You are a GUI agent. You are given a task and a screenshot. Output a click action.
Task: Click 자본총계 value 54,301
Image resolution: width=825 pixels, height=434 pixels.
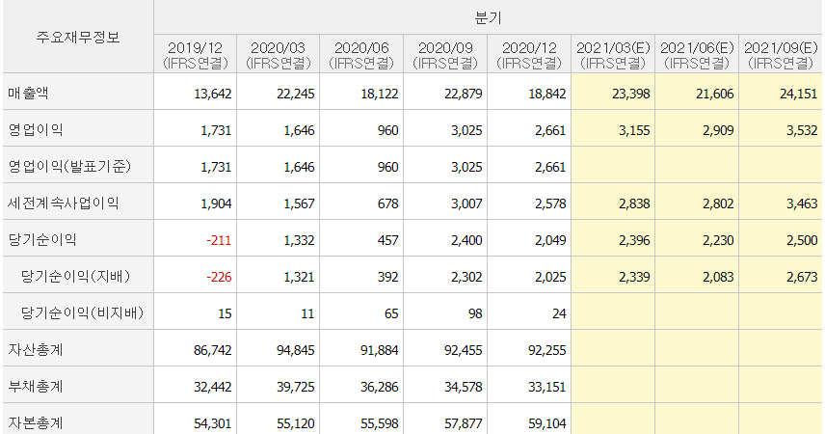coord(213,423)
